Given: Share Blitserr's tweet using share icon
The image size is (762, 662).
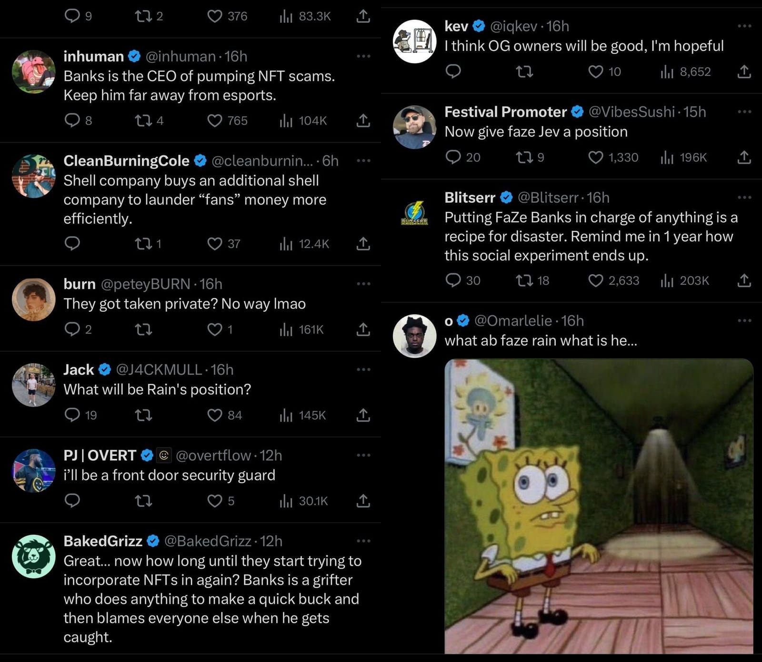Looking at the screenshot, I should tap(744, 280).
